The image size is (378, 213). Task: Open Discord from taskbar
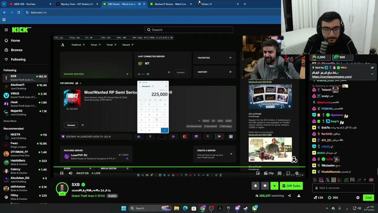coord(237,208)
